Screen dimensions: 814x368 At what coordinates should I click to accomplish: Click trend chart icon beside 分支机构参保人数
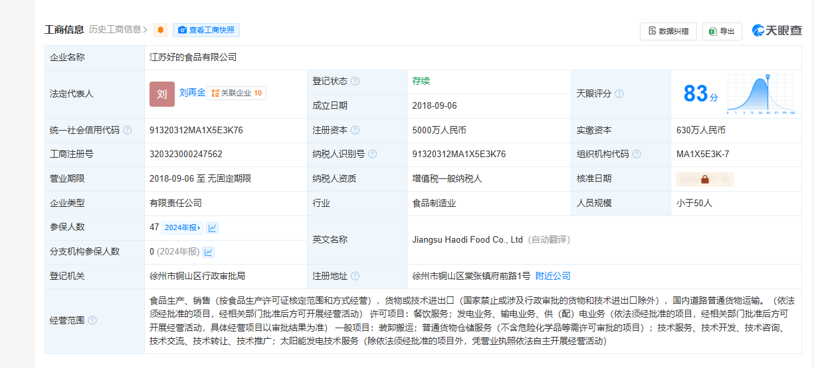[x=209, y=252]
